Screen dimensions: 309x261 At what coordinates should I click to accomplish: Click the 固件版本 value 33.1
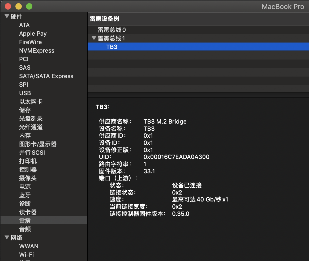[x=149, y=171]
